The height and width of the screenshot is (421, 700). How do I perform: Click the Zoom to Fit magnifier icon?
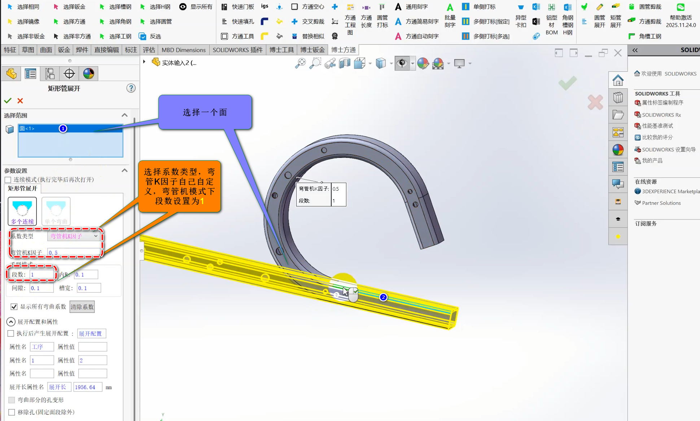(300, 63)
